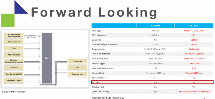This screenshot has width=215, height=99.
Task: Click the "Near Field Comm" box
Action: pos(14,81)
